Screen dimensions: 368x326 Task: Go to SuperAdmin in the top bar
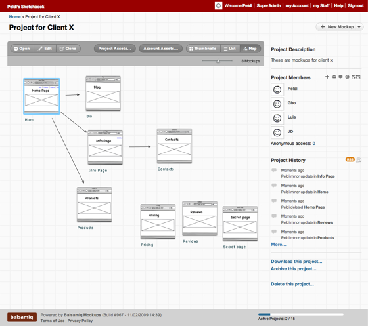269,6
